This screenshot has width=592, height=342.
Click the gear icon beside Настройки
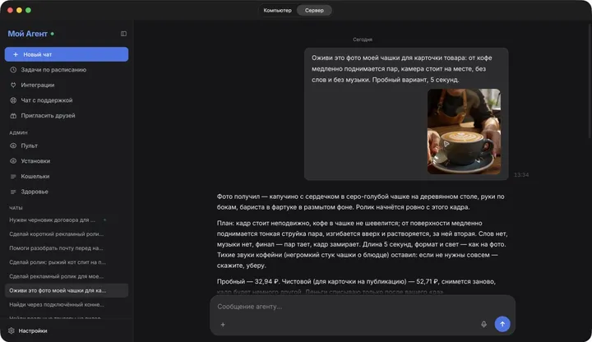point(12,330)
